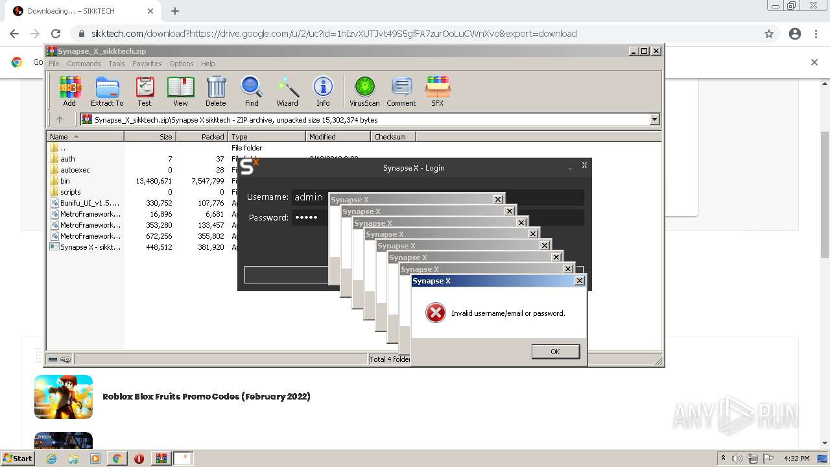
Task: Sort by Size column header
Action: click(150, 136)
